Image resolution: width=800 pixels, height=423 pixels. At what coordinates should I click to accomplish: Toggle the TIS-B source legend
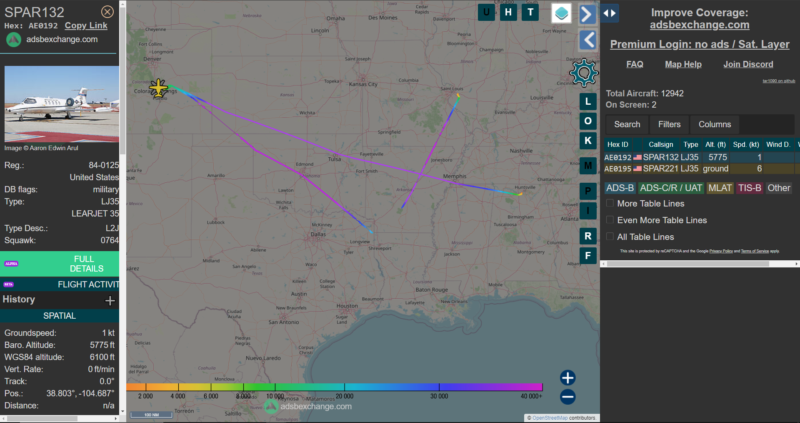750,188
